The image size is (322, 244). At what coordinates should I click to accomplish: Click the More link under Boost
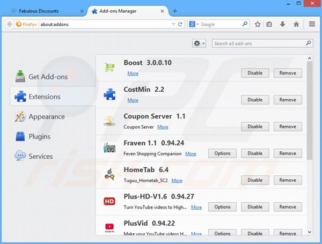(x=133, y=73)
